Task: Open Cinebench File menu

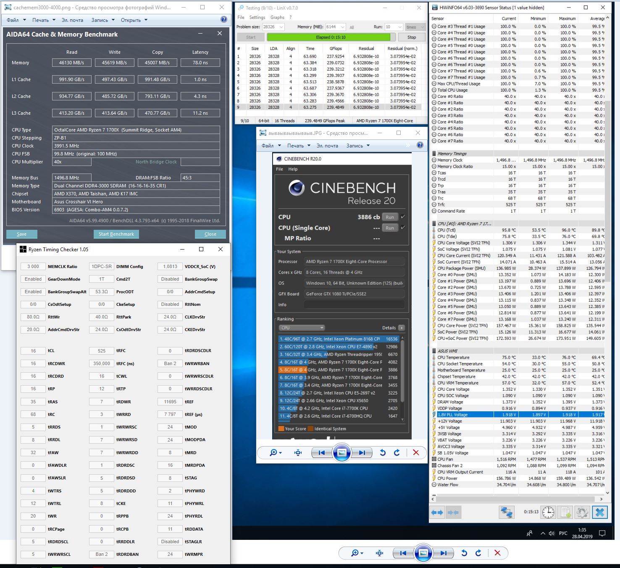Action: [279, 169]
